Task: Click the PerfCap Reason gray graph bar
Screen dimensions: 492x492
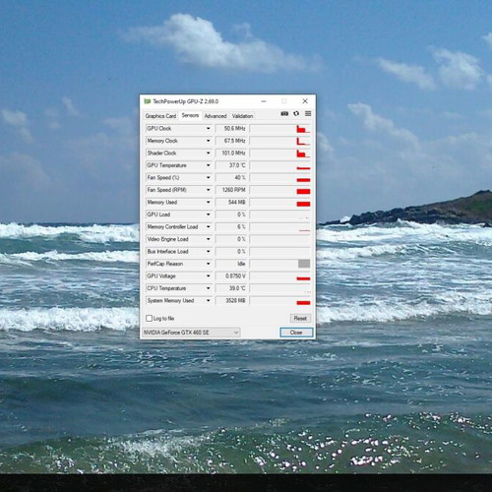Action: point(304,264)
